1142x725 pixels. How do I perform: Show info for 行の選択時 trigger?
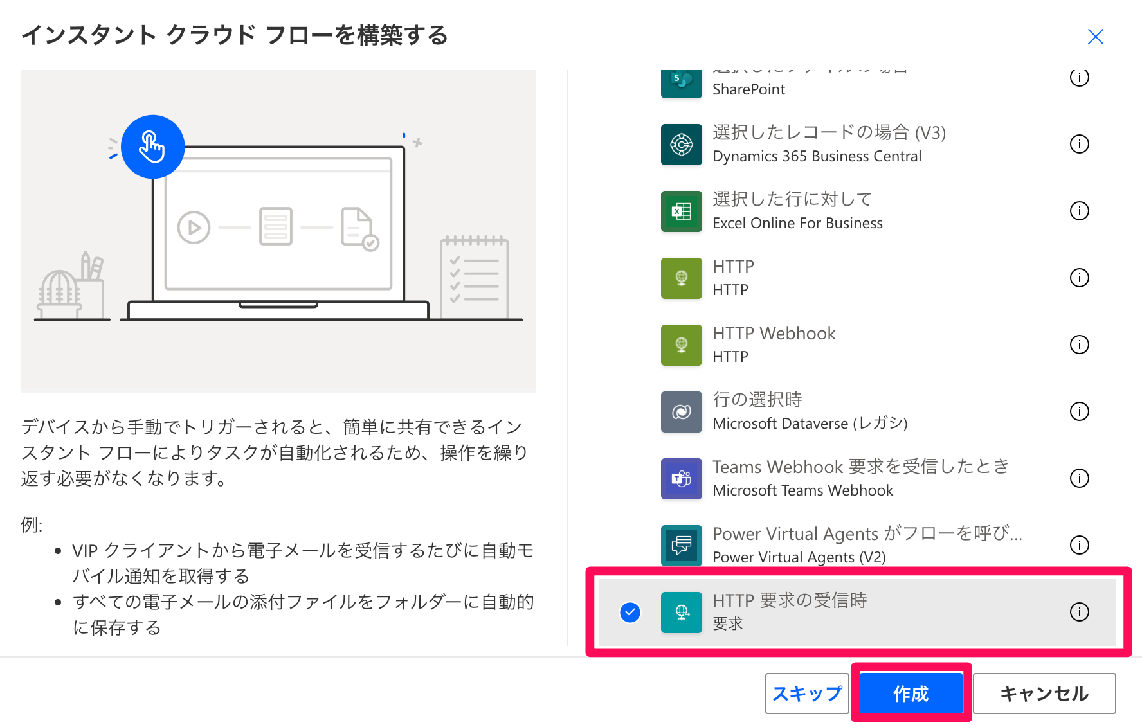click(1079, 411)
